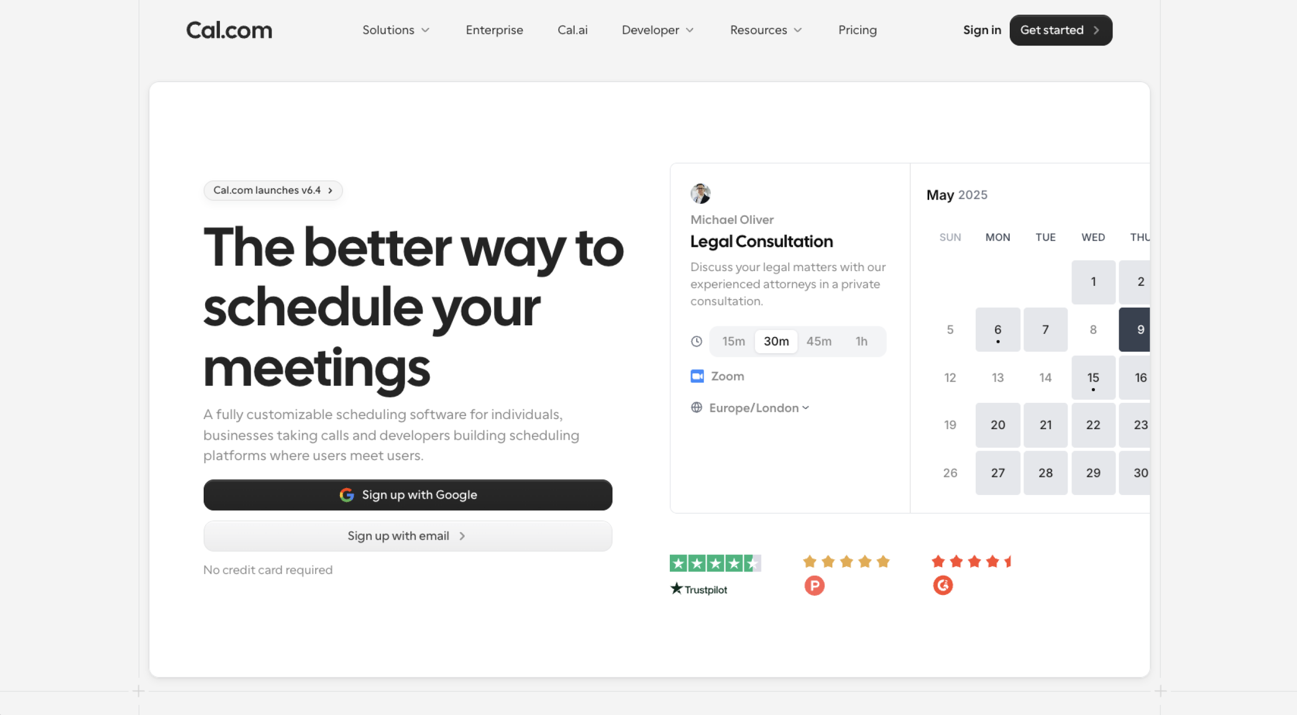The height and width of the screenshot is (715, 1297).
Task: Open the Pricing page
Action: point(857,30)
